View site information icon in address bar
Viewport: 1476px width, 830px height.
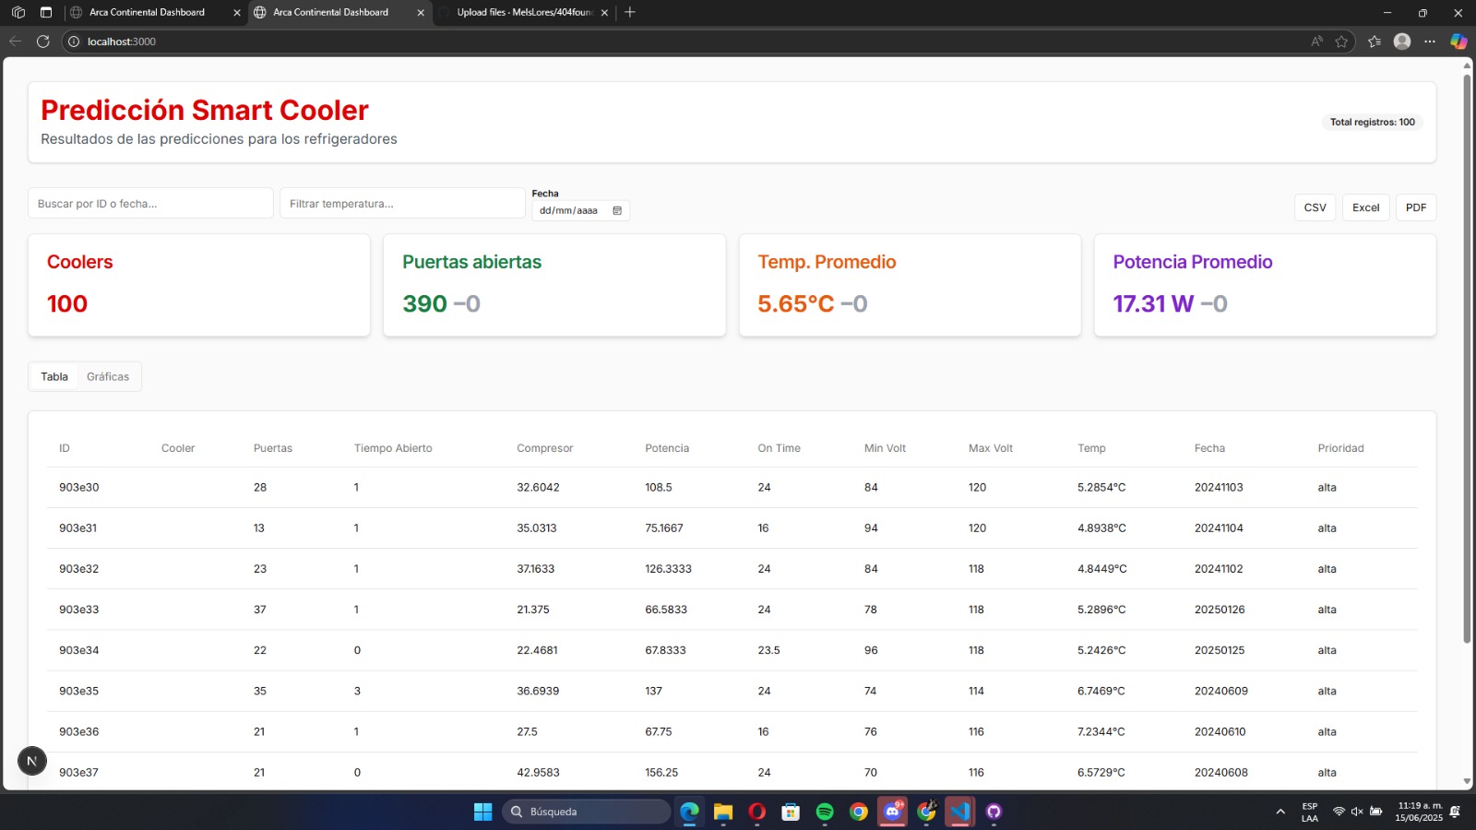[74, 41]
